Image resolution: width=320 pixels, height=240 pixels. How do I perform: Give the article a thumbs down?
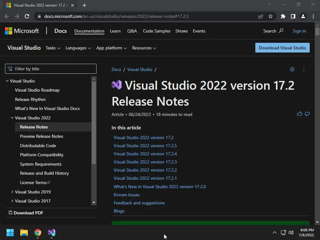point(307,114)
